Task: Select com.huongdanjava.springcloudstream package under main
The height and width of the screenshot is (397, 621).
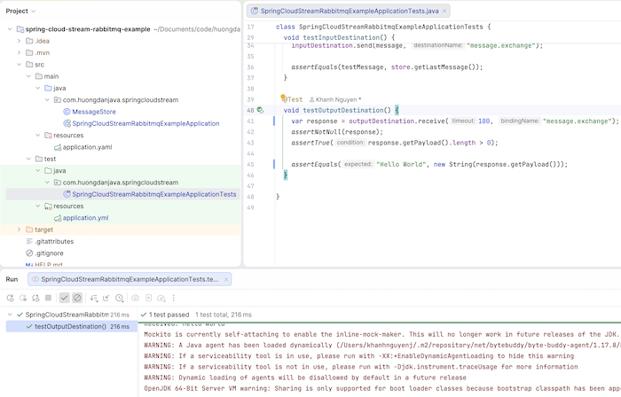Action: (x=120, y=100)
